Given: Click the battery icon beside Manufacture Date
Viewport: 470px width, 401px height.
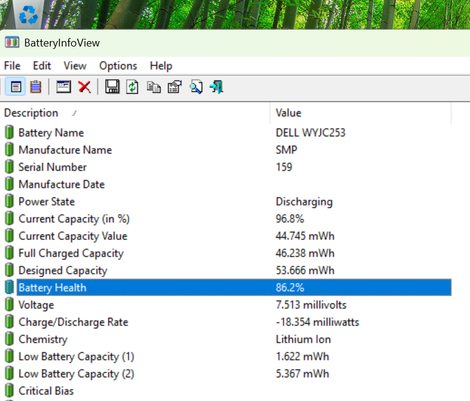Looking at the screenshot, I should click(9, 184).
